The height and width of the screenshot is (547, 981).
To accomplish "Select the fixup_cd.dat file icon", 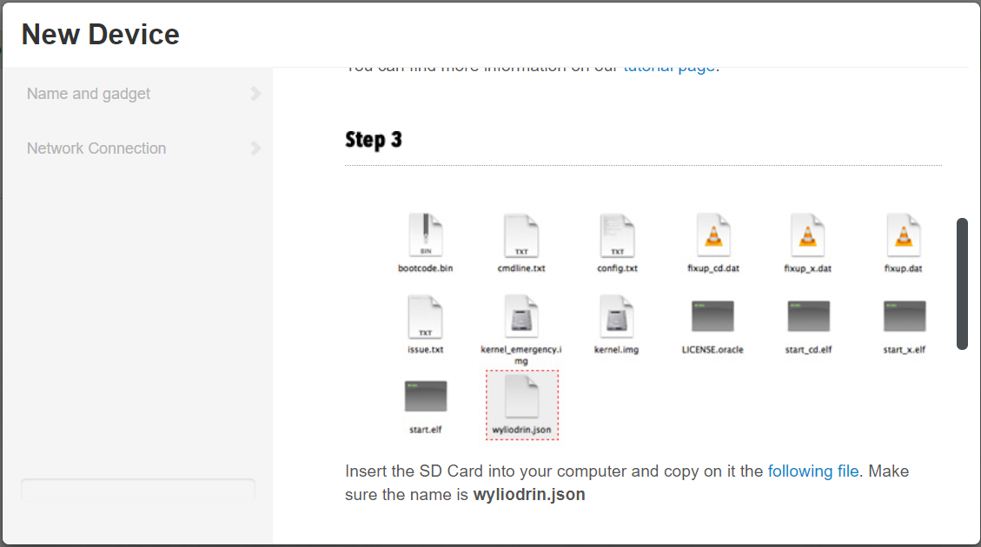I will [x=713, y=234].
